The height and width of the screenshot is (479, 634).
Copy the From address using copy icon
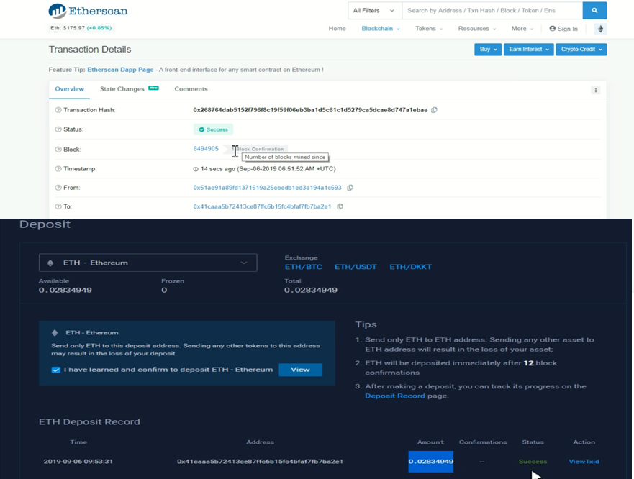point(350,188)
